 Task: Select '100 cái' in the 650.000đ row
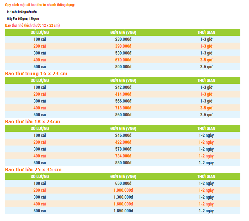pyautogui.click(x=40, y=183)
